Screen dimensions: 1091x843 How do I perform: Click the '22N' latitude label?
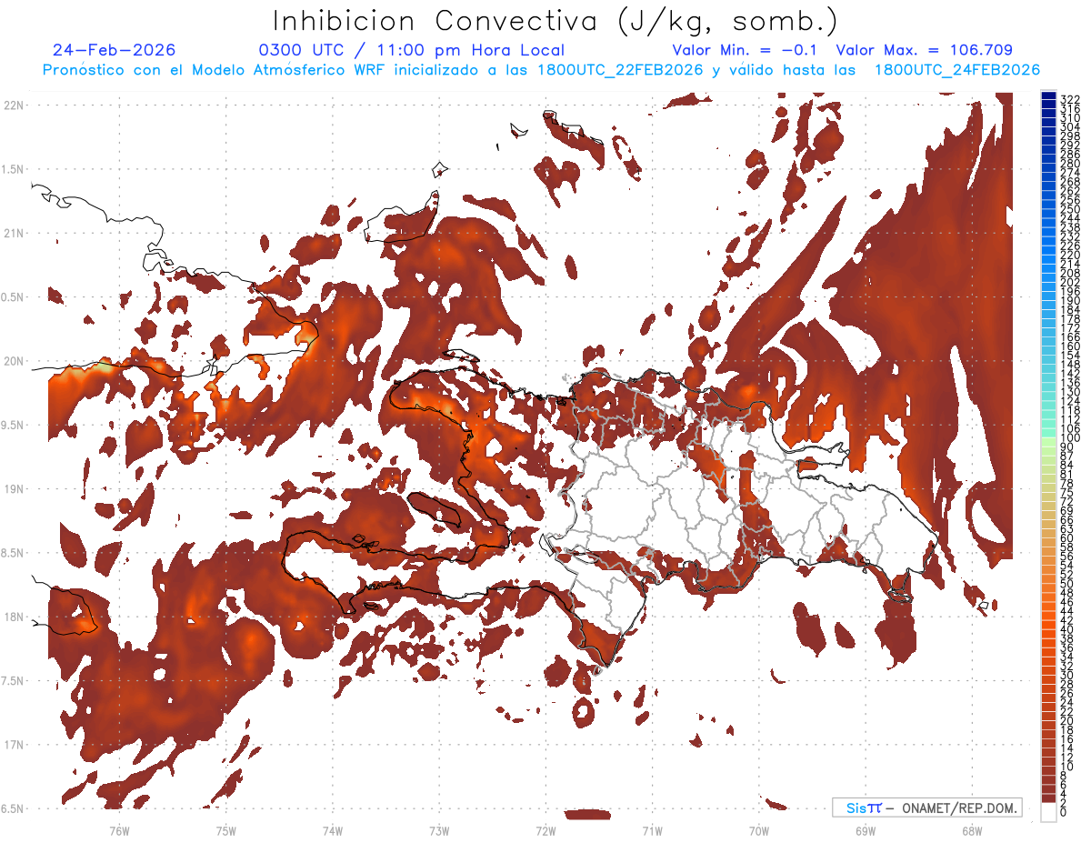coord(13,105)
